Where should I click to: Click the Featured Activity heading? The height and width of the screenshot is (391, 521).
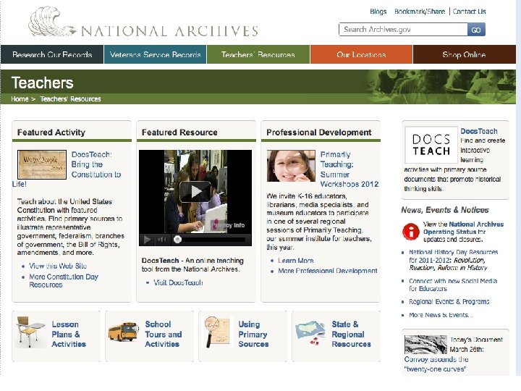51,133
